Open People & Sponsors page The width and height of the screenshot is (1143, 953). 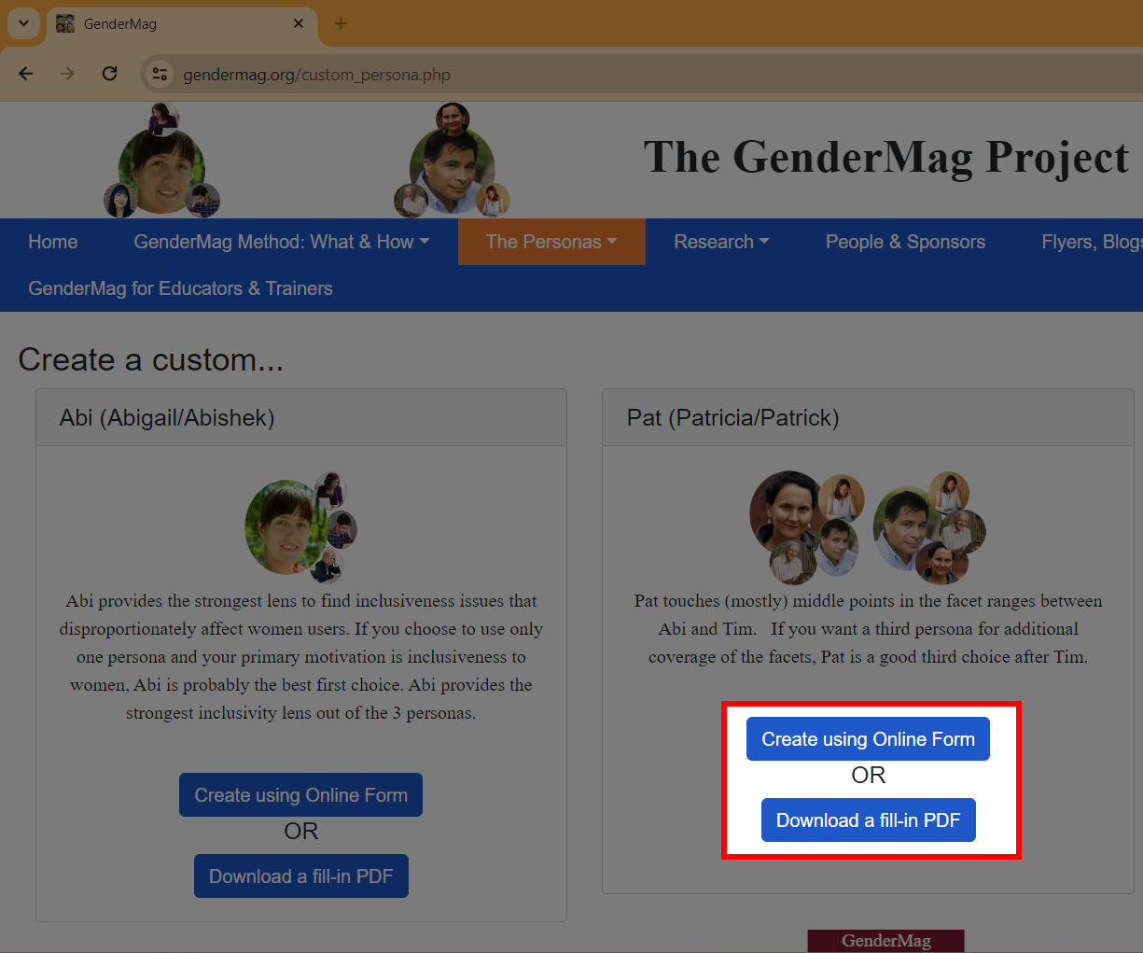905,242
